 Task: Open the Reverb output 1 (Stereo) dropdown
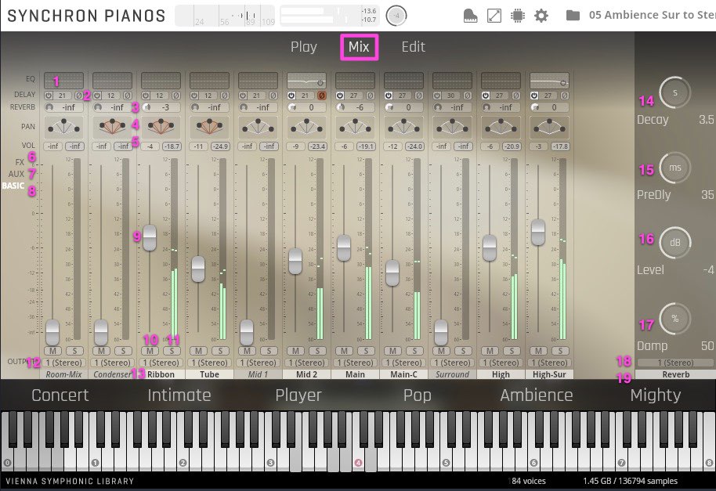point(675,363)
